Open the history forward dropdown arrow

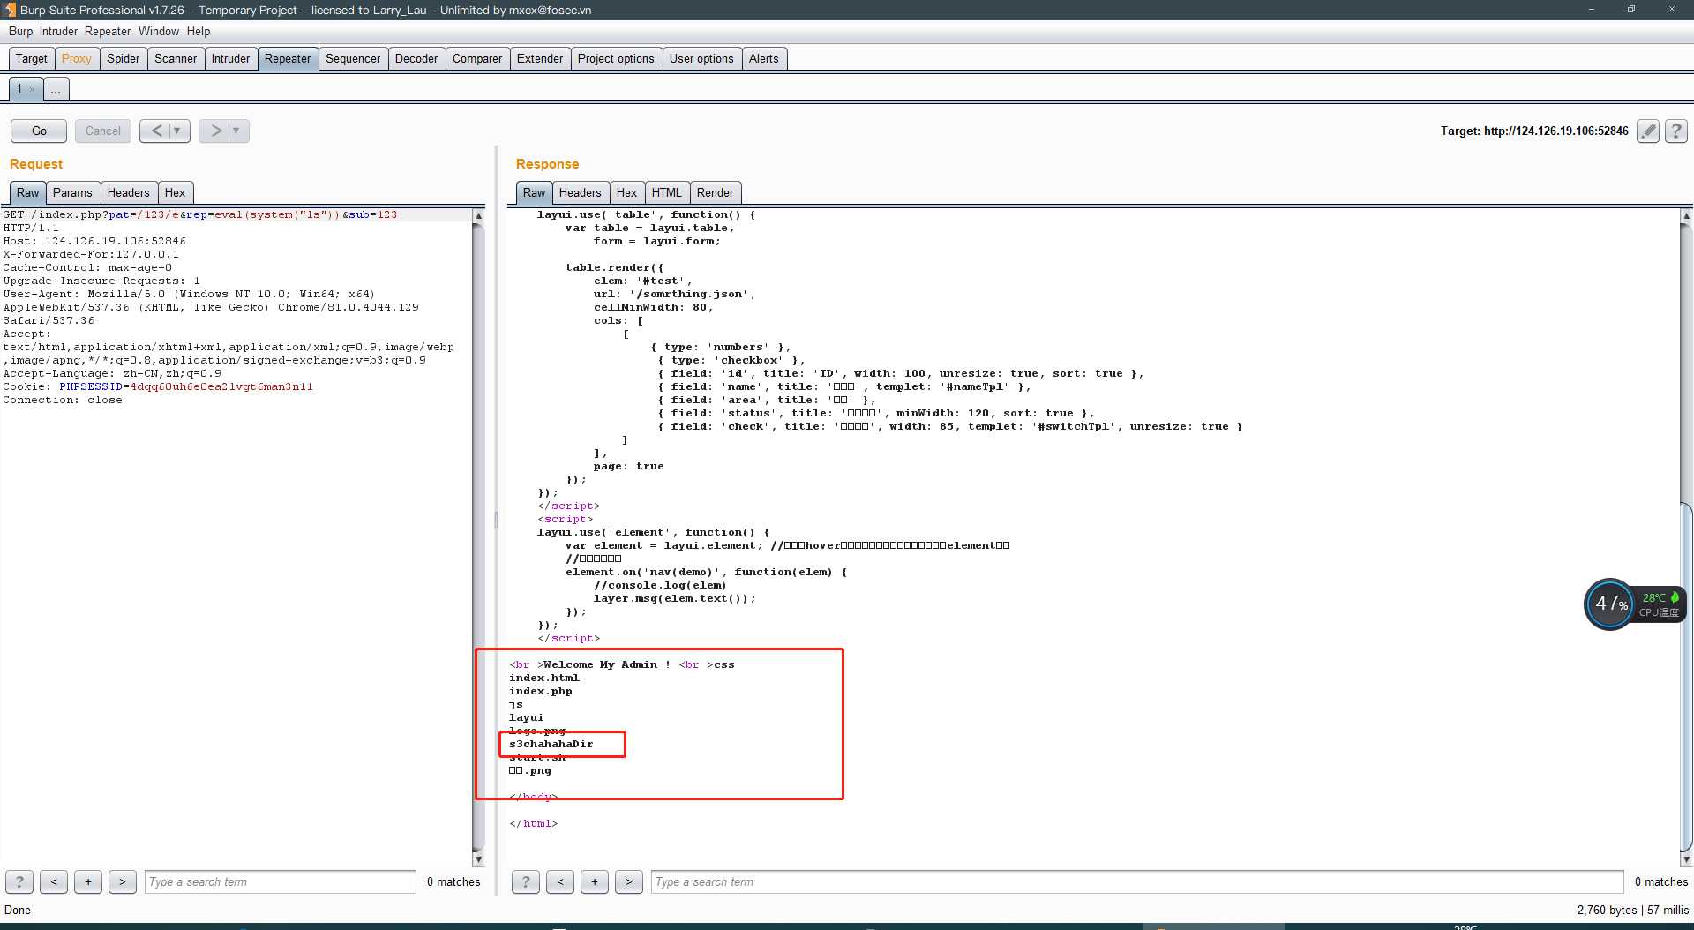point(236,131)
